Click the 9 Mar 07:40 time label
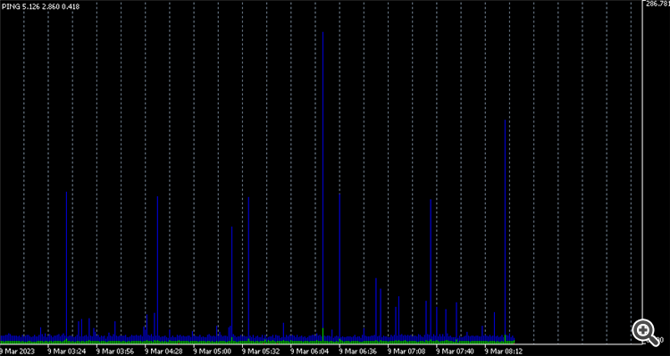The height and width of the screenshot is (356, 670). [x=456, y=352]
